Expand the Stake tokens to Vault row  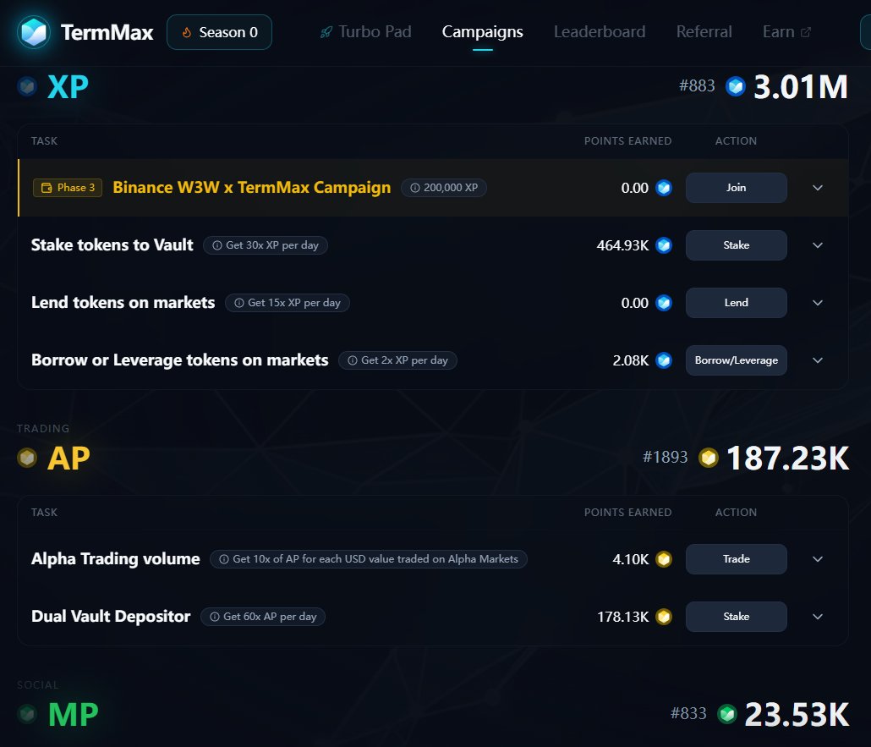pos(818,245)
